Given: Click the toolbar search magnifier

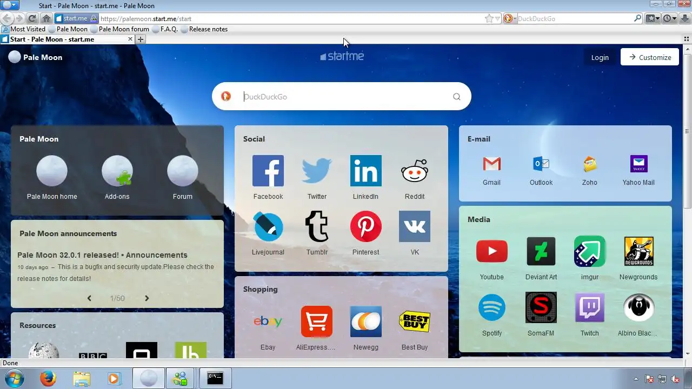Looking at the screenshot, I should [637, 18].
